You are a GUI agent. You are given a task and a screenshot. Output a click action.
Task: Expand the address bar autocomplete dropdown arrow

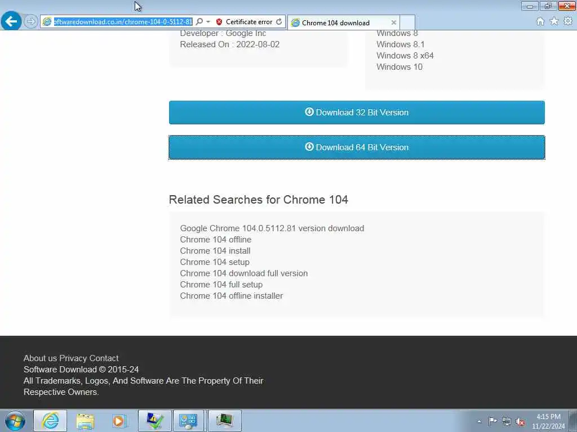208,22
